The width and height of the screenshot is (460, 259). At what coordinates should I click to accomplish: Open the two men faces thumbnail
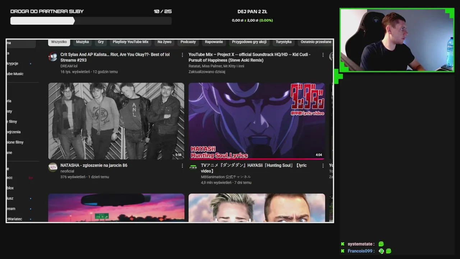tap(257, 208)
